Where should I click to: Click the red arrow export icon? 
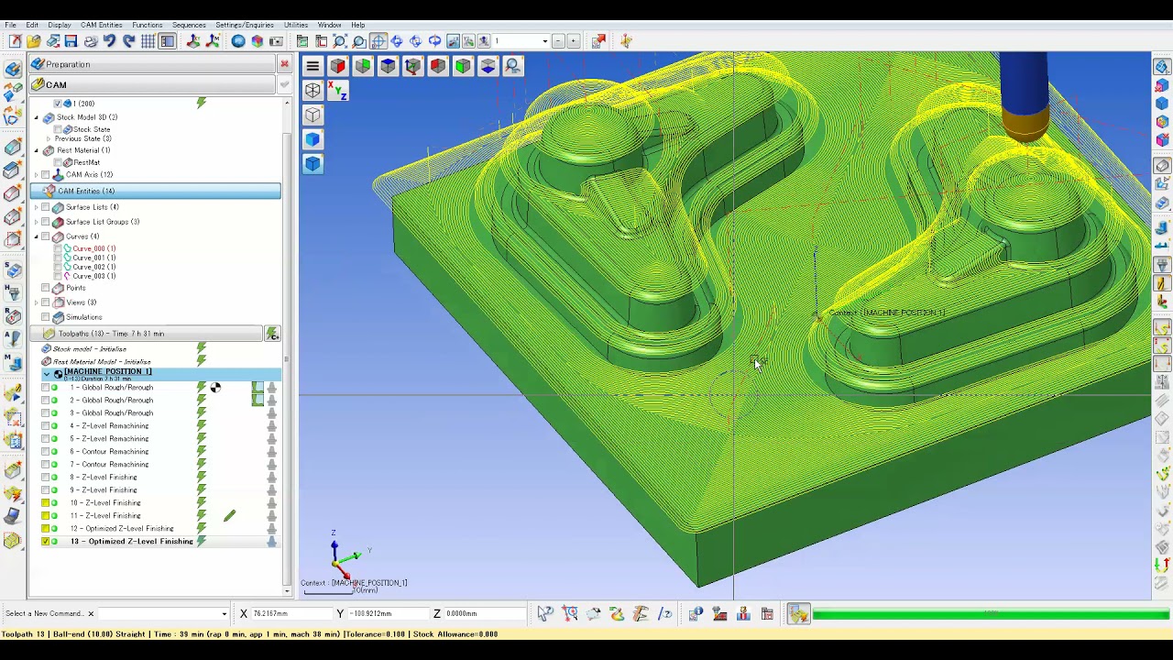(598, 41)
